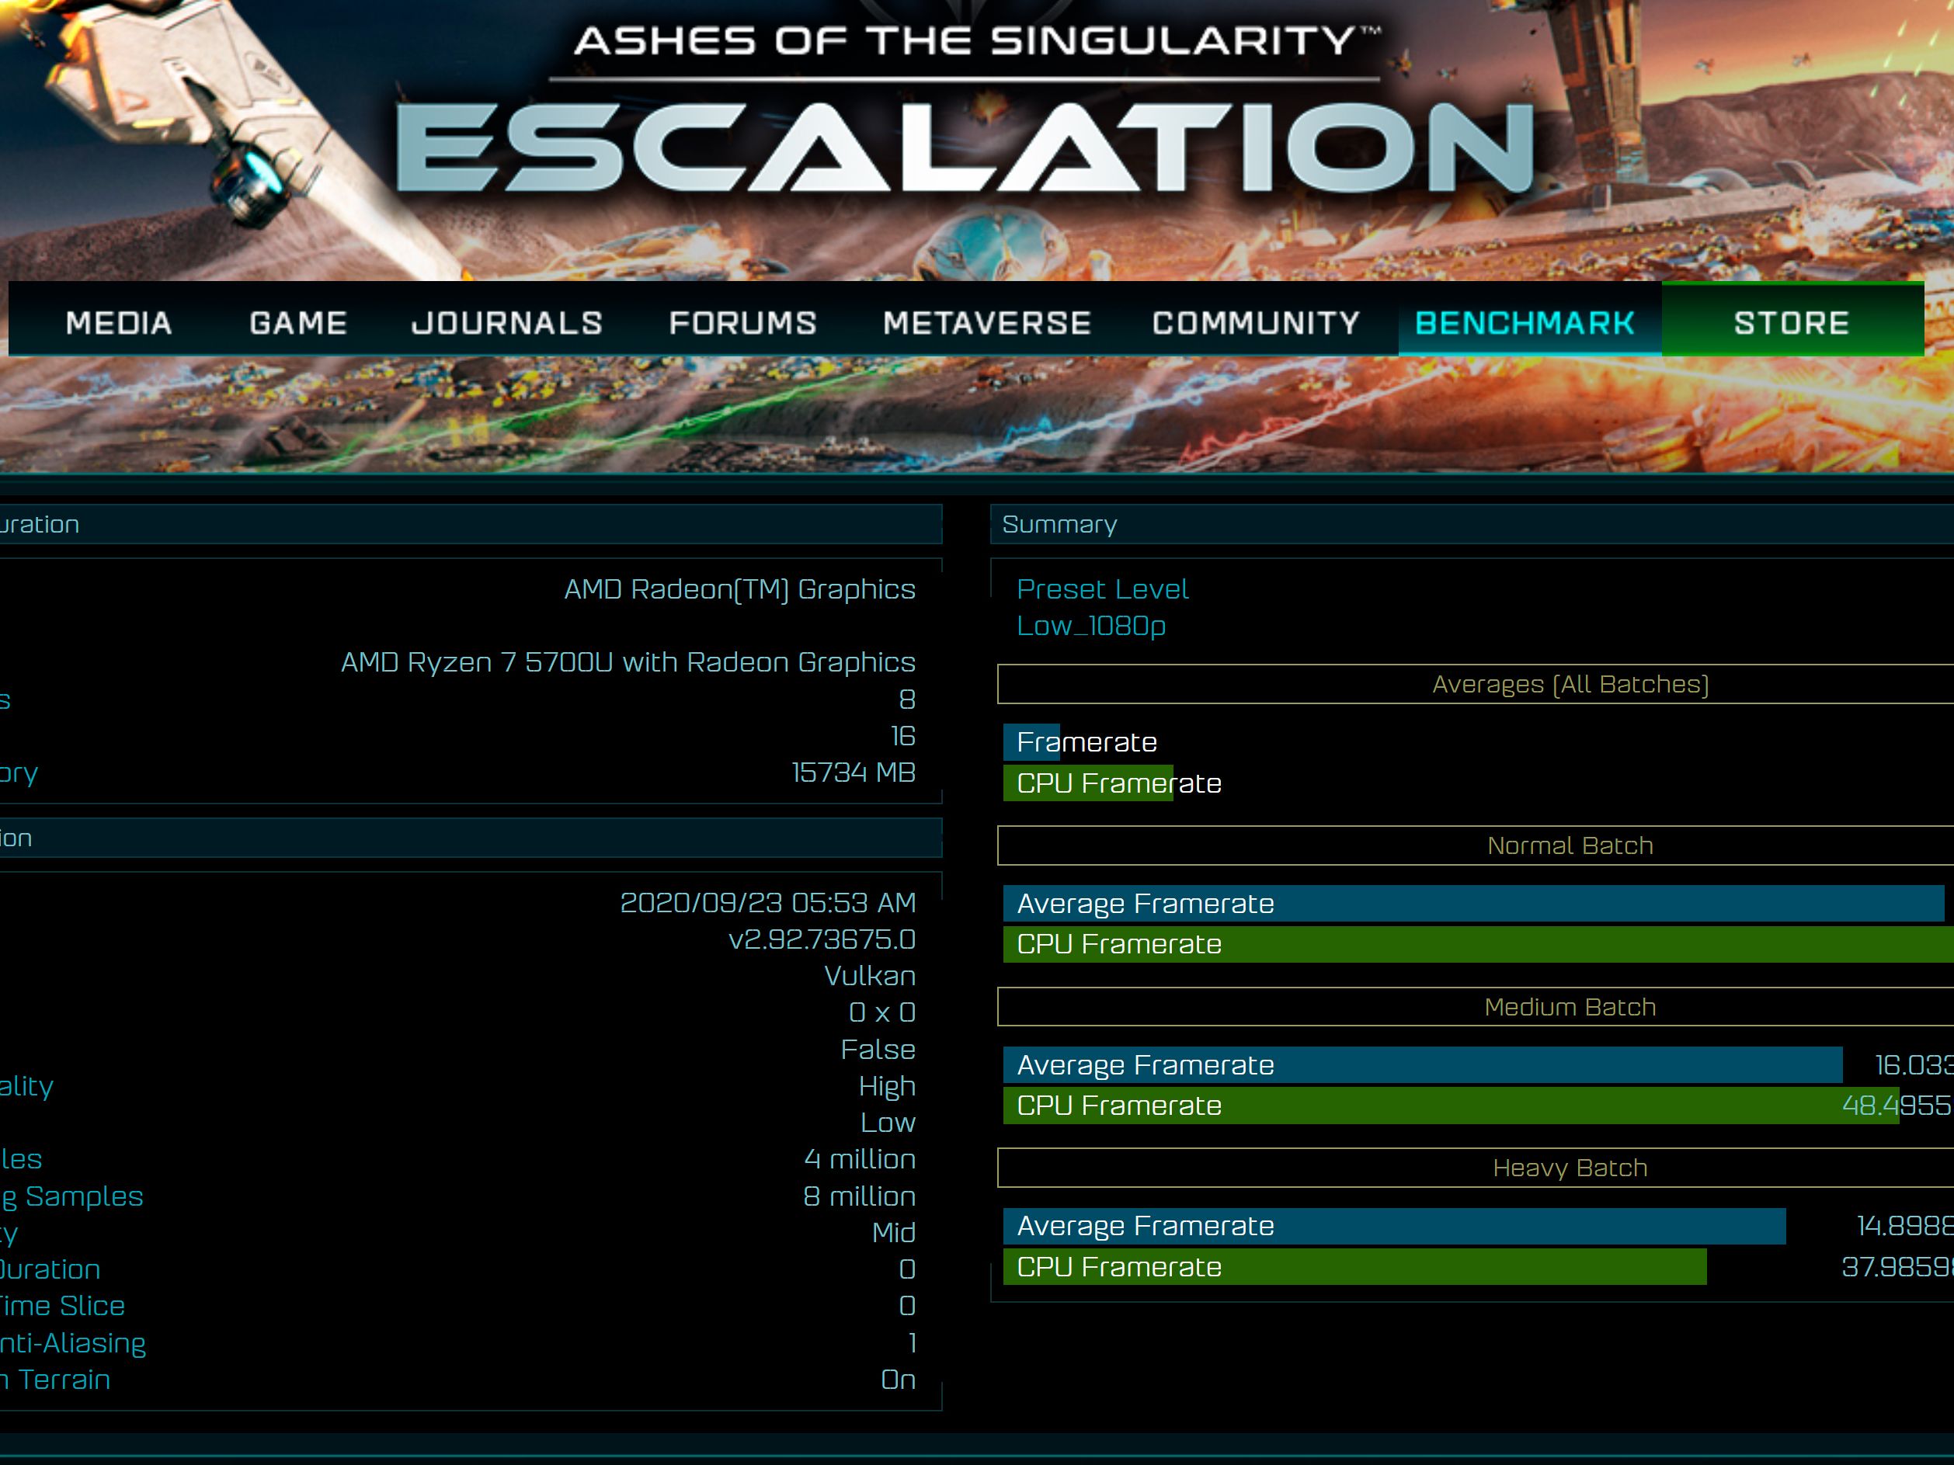Select the 37.9859 CPU framerate value

pos(1897,1267)
